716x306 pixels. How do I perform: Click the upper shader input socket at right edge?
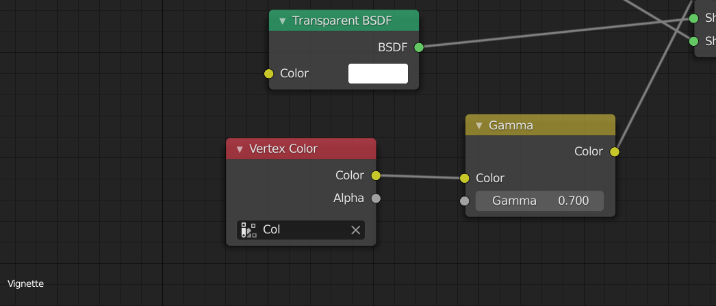(x=693, y=18)
